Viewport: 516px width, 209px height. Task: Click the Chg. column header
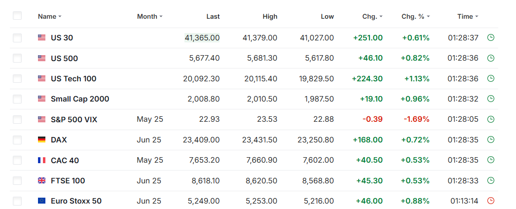click(369, 16)
